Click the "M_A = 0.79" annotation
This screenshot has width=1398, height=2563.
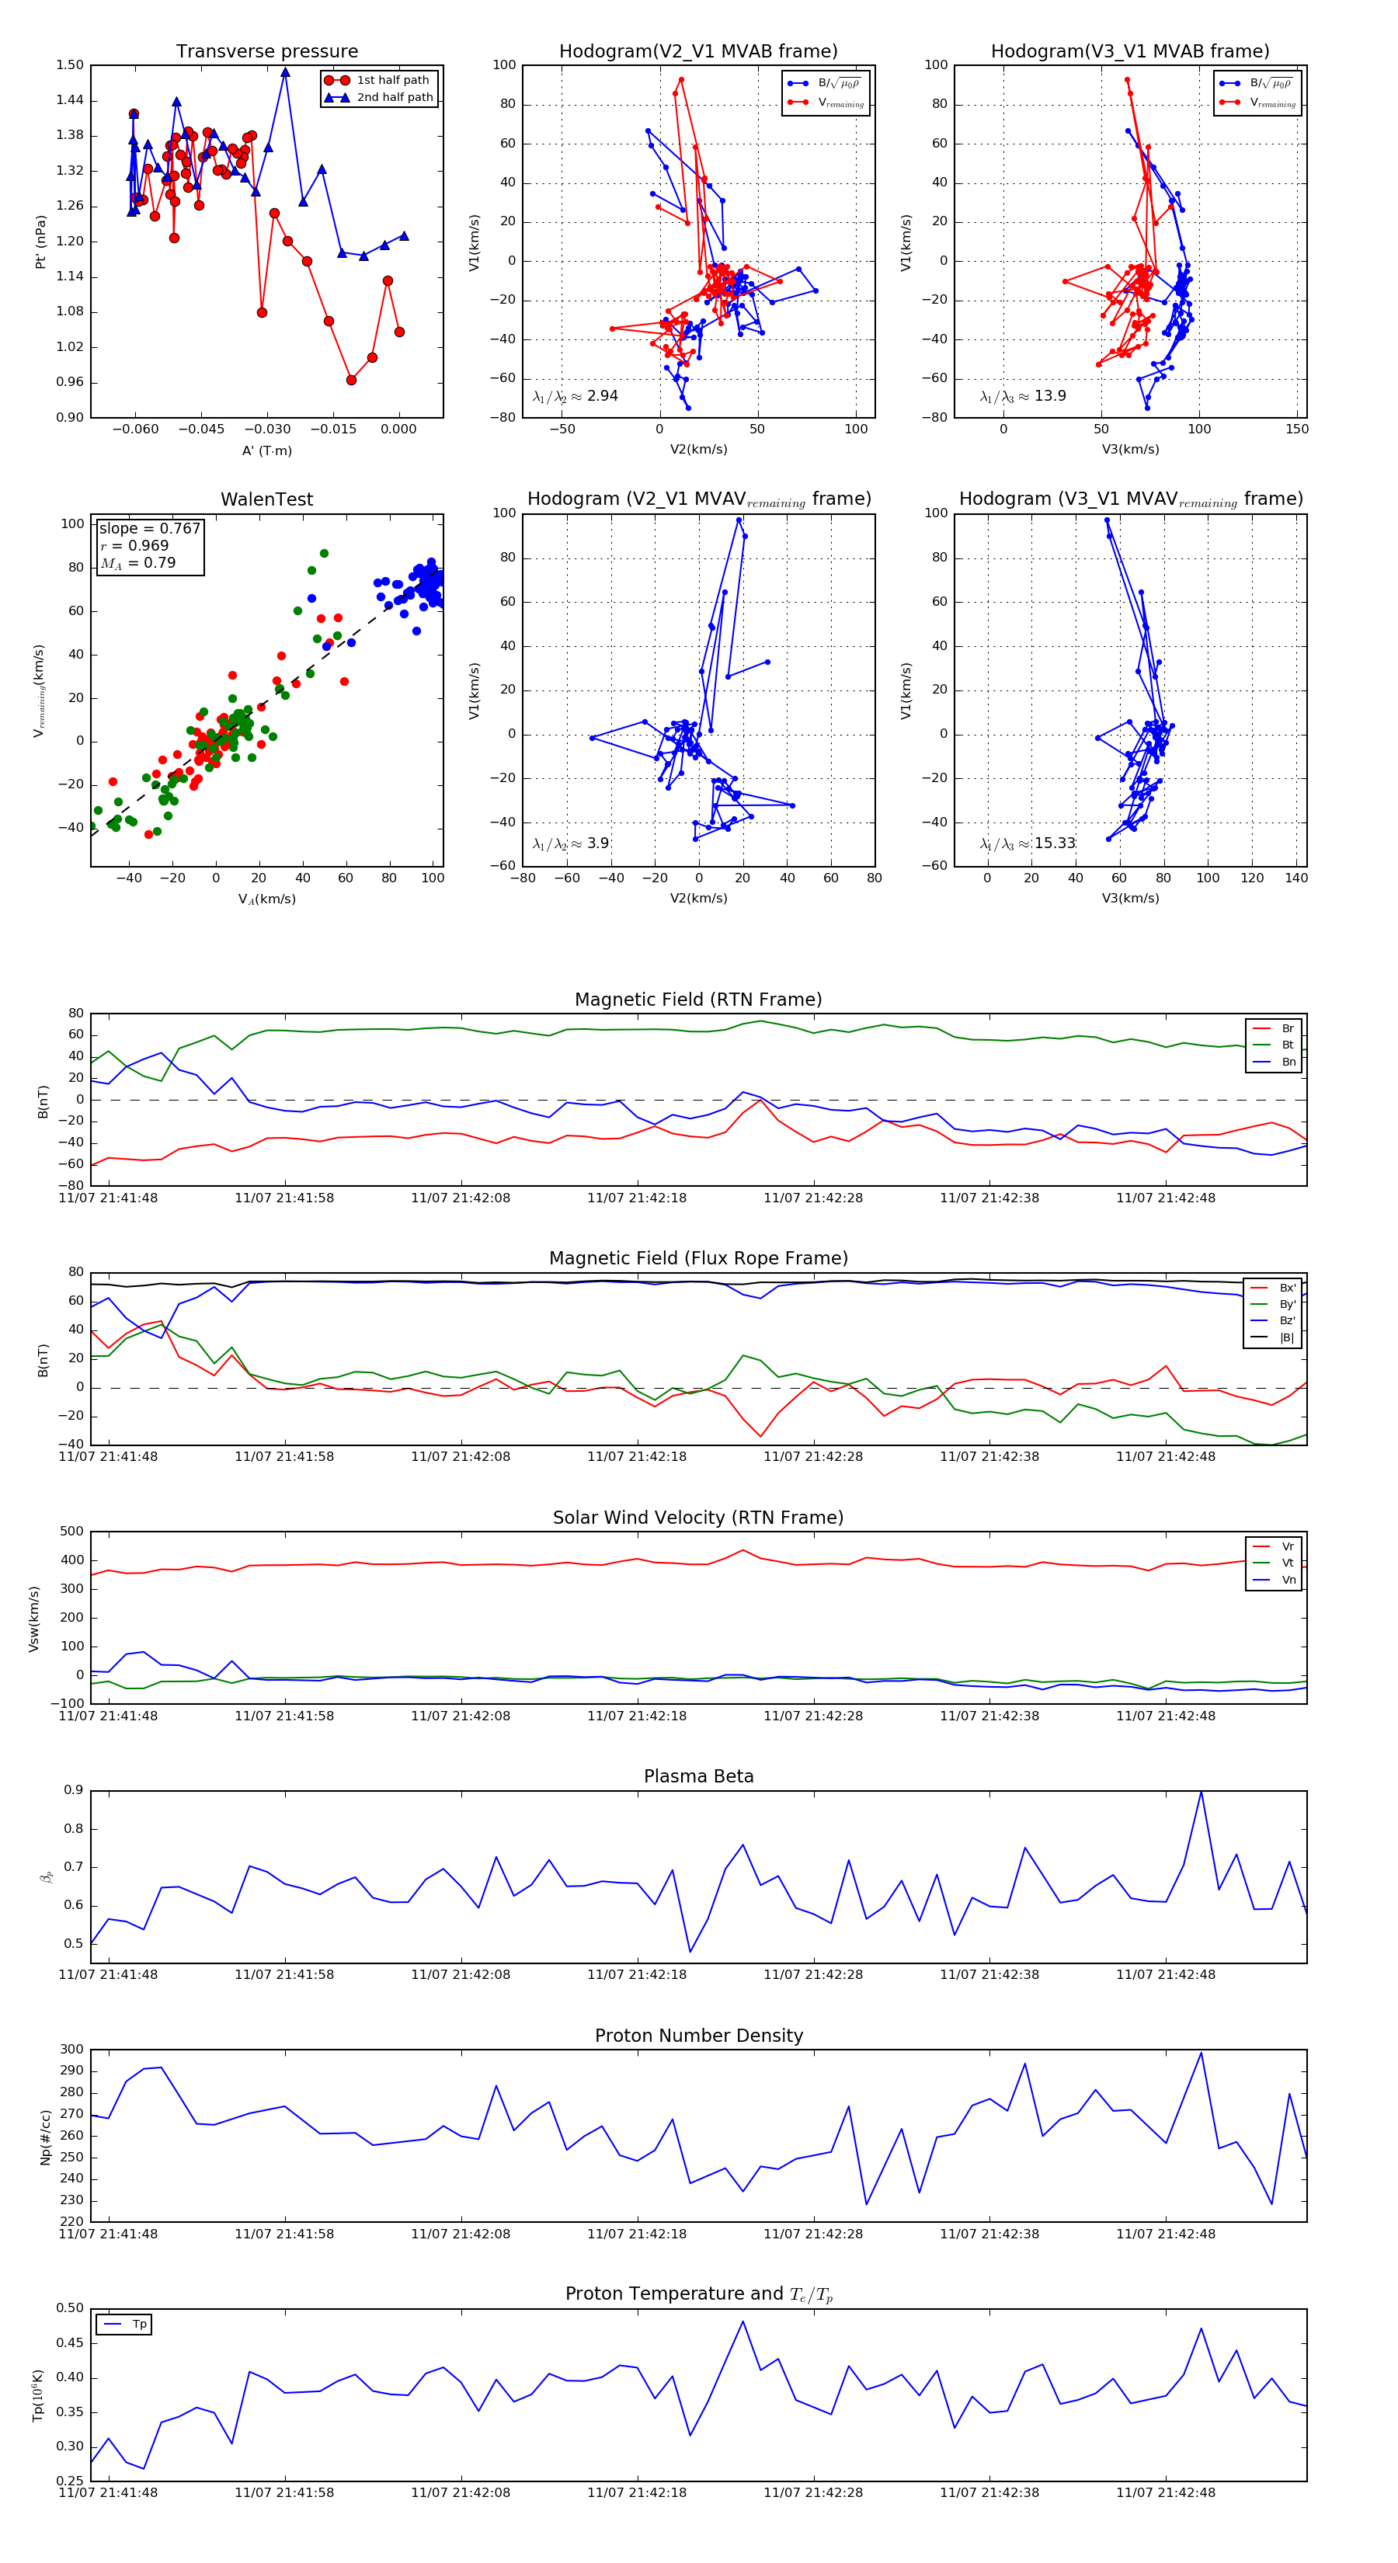coord(137,563)
